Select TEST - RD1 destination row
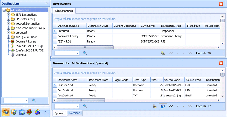The image size is (227, 117). pos(137,41)
